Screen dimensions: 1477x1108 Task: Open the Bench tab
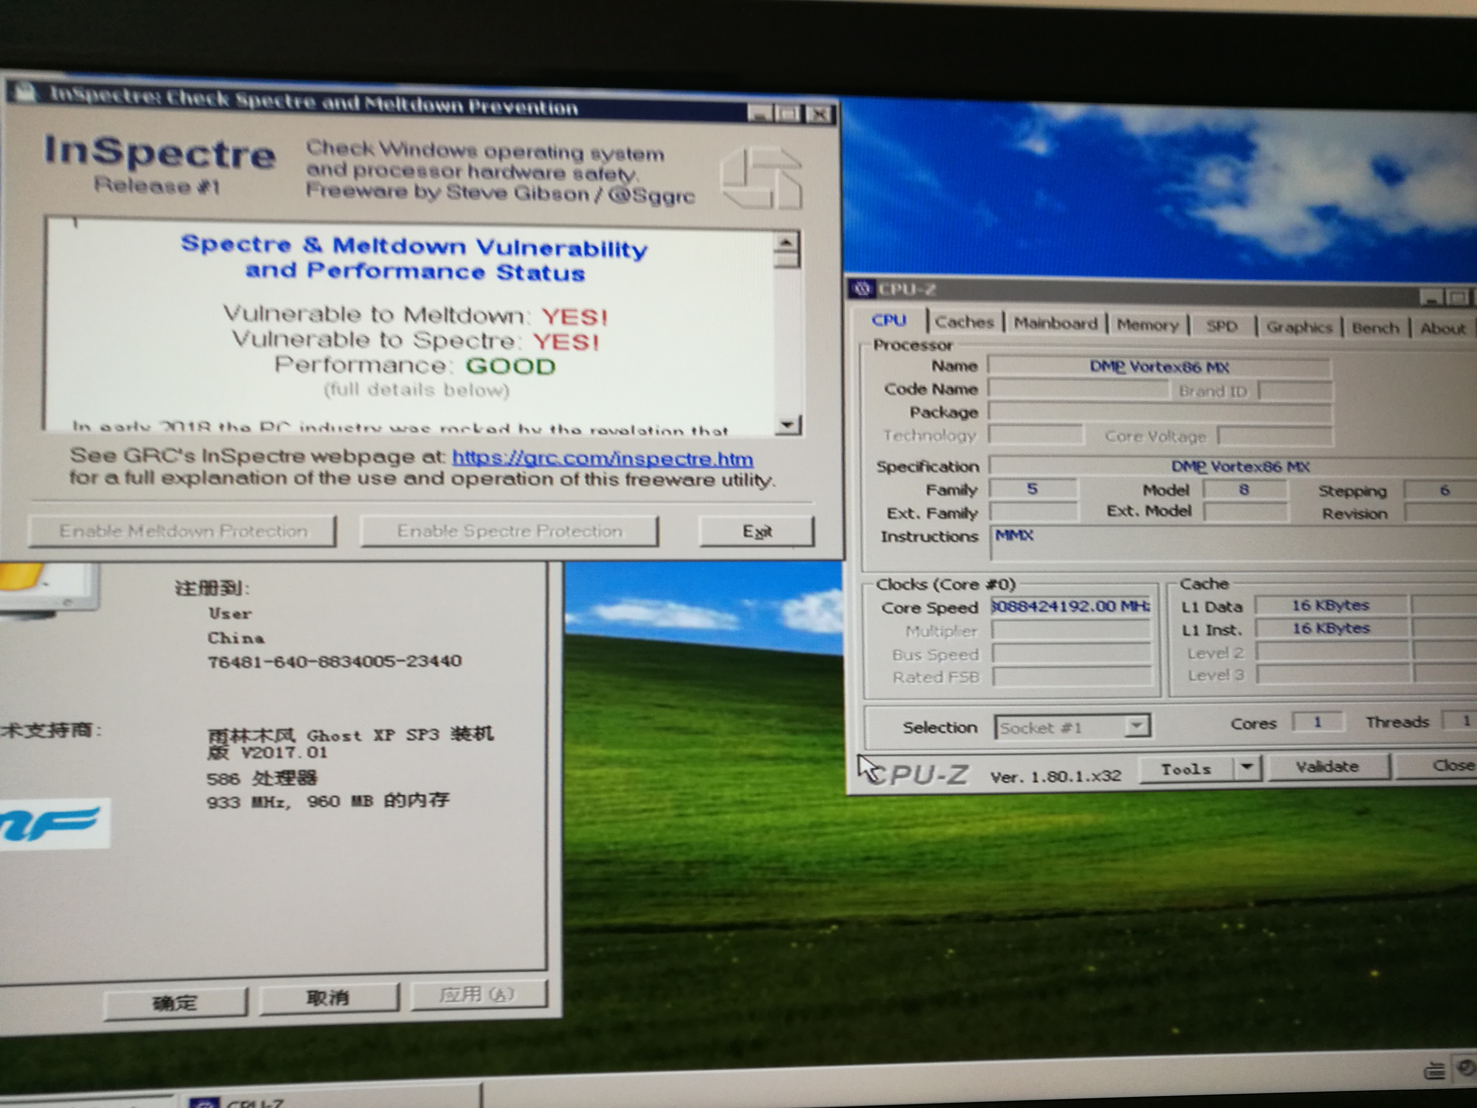tap(1375, 328)
